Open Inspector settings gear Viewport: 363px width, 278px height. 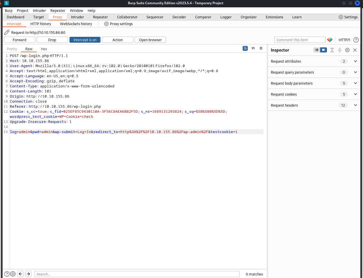pyautogui.click(x=347, y=50)
